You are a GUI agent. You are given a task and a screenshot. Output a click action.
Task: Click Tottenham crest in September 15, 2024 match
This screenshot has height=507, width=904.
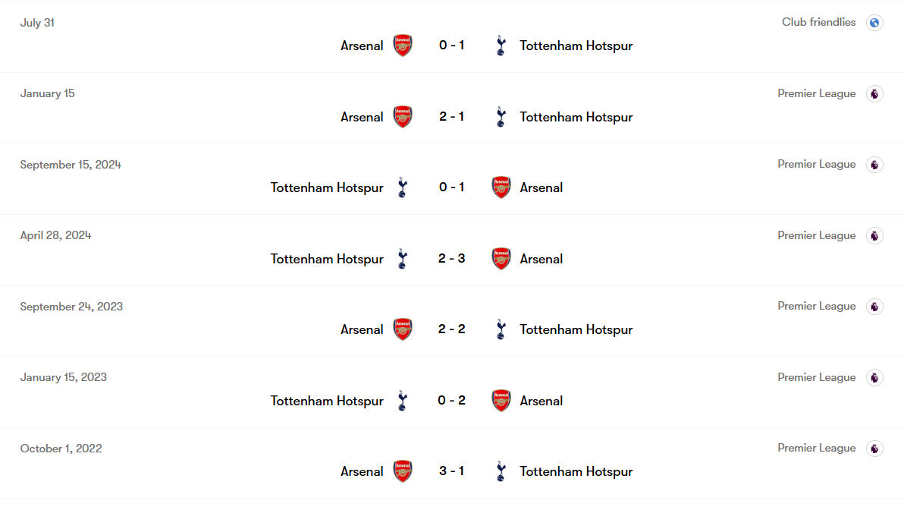[x=403, y=187]
